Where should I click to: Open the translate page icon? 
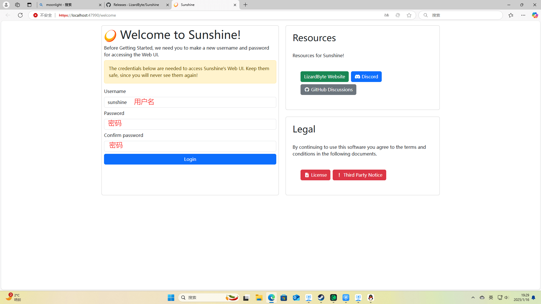click(387, 15)
